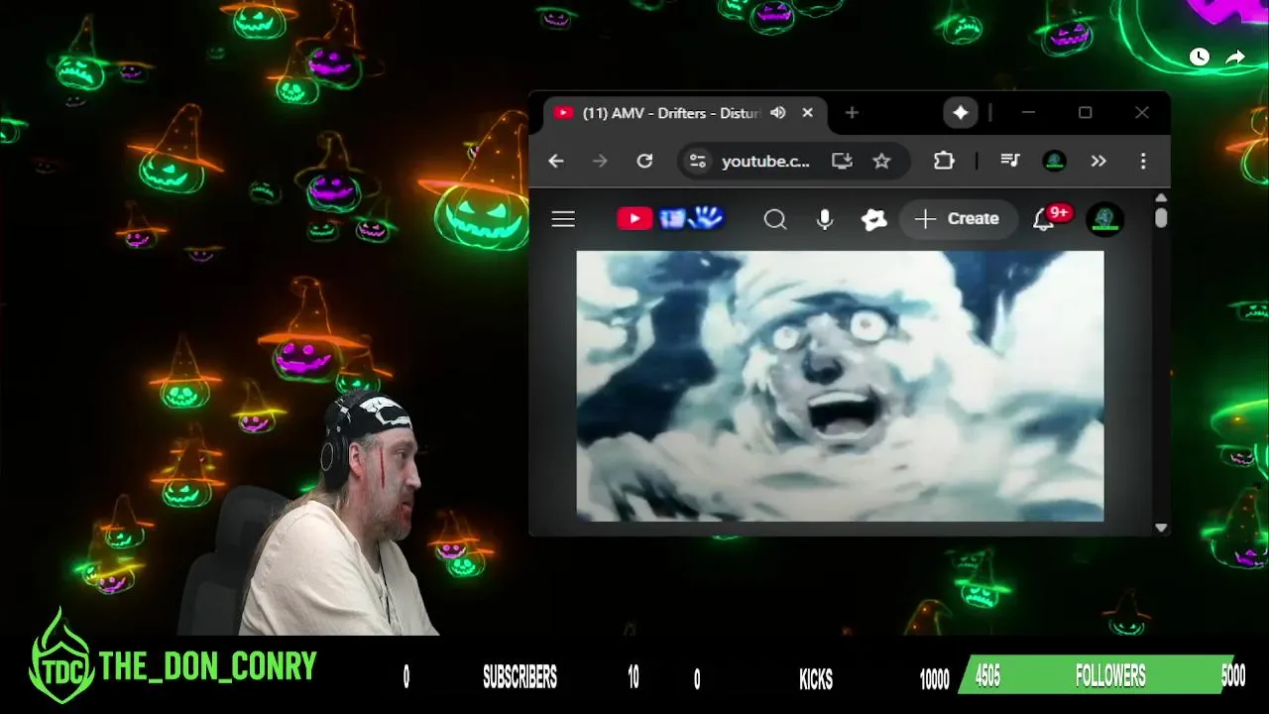
Task: Click the TDC flame logo
Action: 61,657
